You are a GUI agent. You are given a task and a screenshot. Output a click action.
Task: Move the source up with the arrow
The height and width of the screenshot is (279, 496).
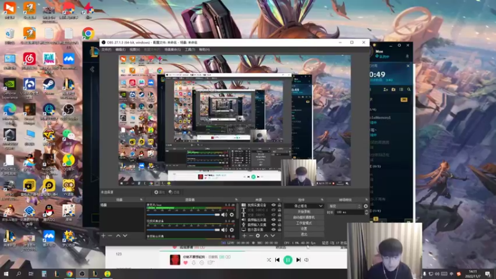point(266,236)
